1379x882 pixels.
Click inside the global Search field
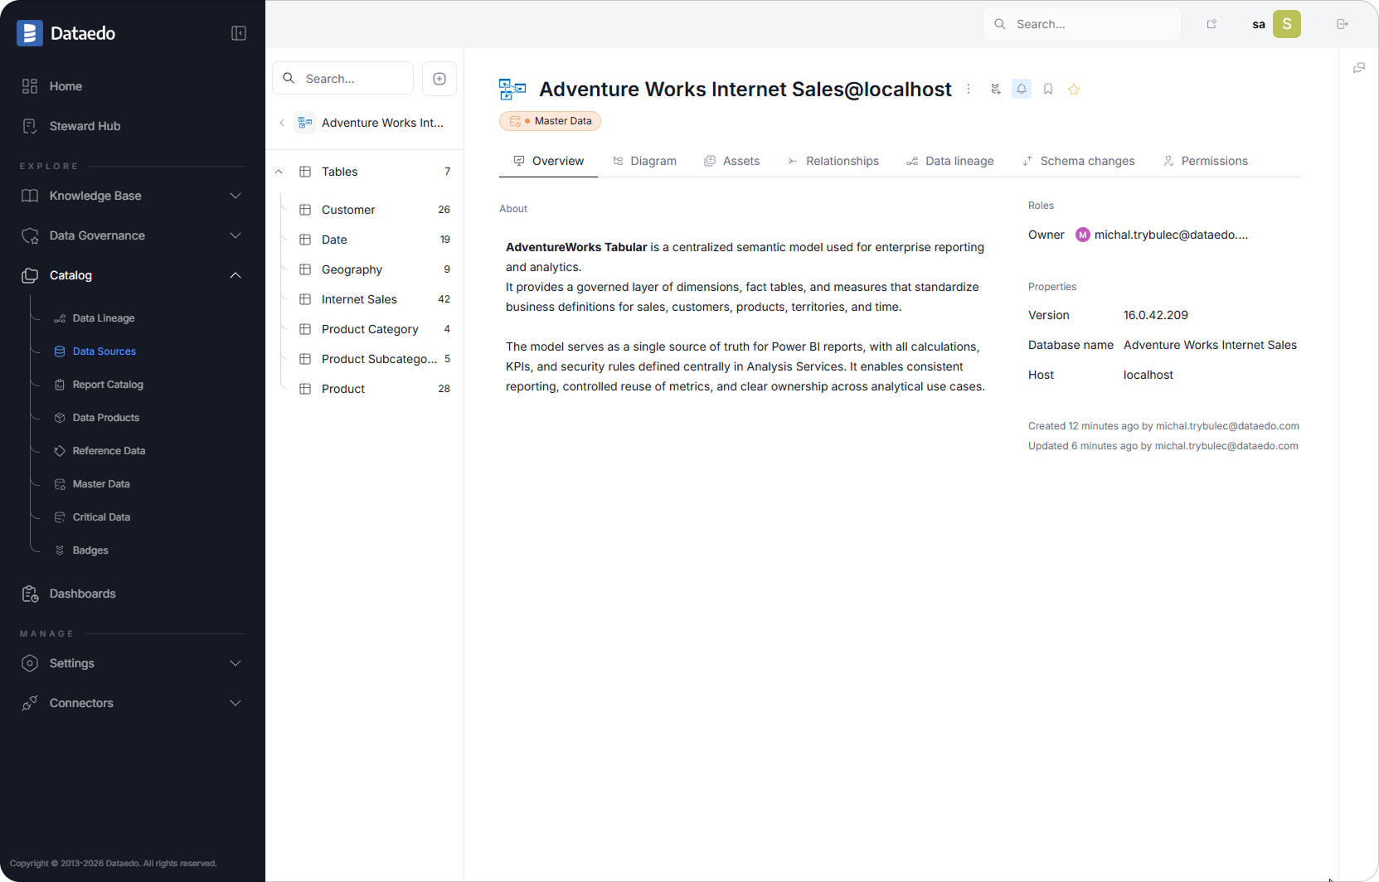tap(1081, 24)
